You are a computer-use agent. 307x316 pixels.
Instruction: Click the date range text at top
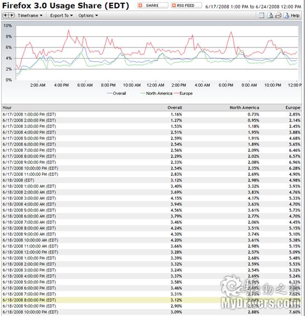(253, 7)
